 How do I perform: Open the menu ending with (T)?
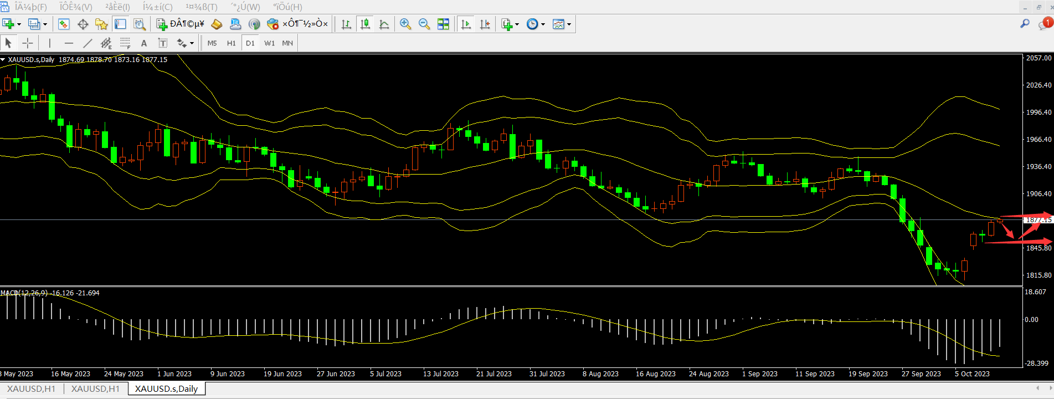click(x=202, y=7)
